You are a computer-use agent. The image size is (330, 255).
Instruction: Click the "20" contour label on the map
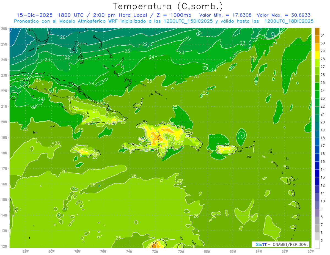click(63, 37)
